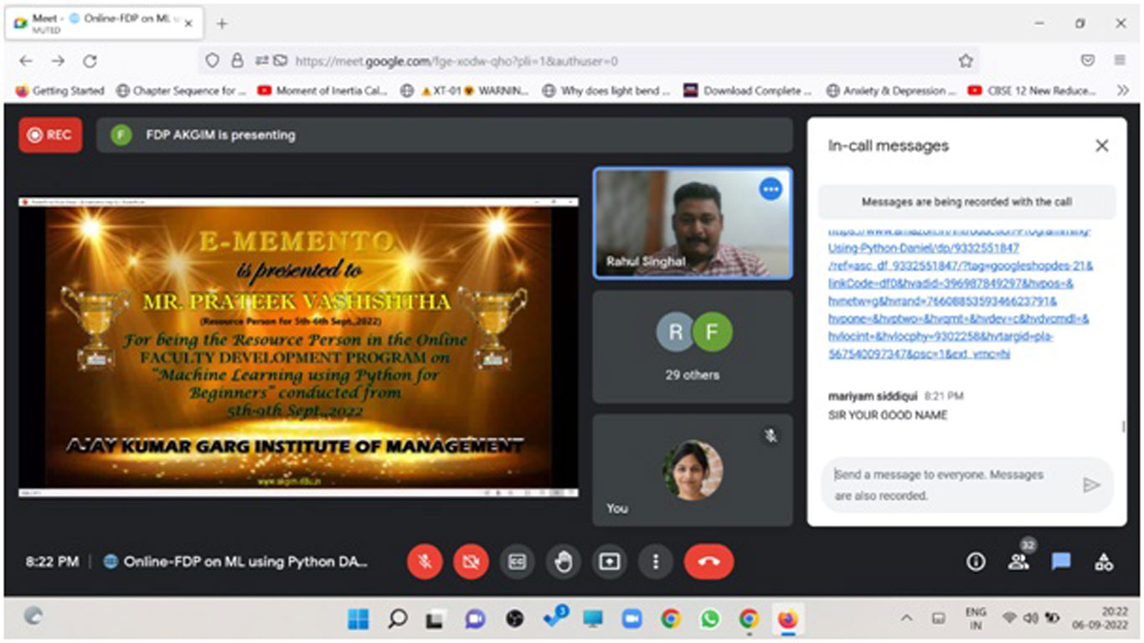Open the Activities icon
Screen dimensions: 1144x643
[x=1104, y=562]
